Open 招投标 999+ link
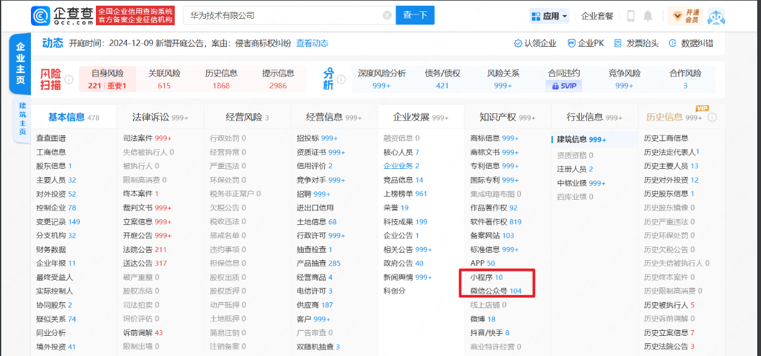This screenshot has height=356, width=761. click(317, 138)
